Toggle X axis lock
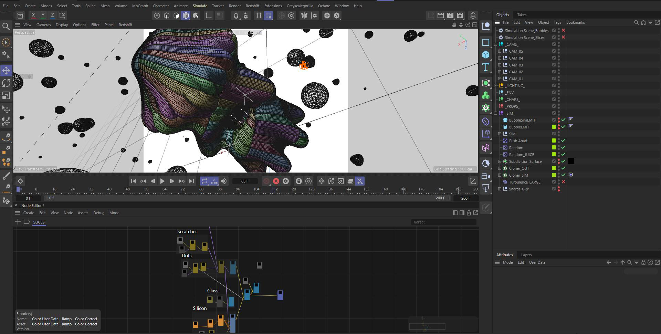661x334 pixels. [x=33, y=15]
